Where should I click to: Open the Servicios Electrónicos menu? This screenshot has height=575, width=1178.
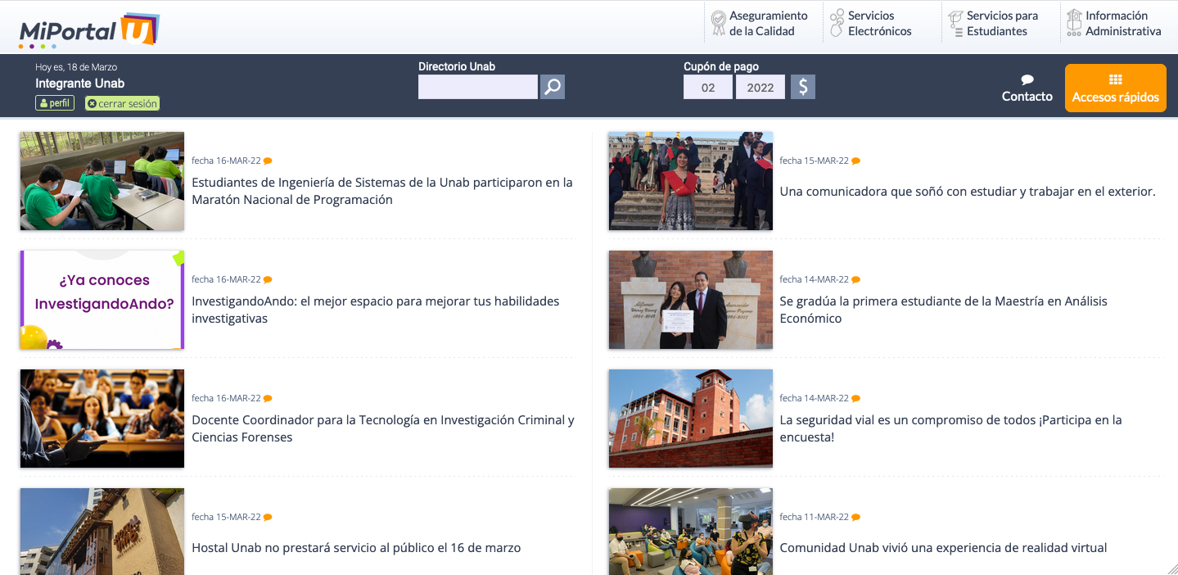point(879,24)
